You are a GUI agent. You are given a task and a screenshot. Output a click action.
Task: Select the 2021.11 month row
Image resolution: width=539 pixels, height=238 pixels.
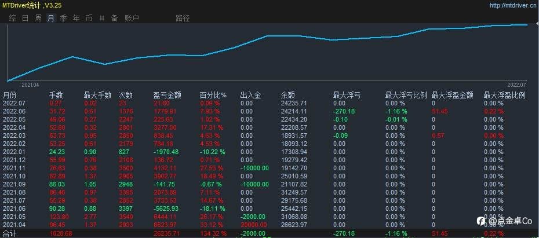[269, 168]
